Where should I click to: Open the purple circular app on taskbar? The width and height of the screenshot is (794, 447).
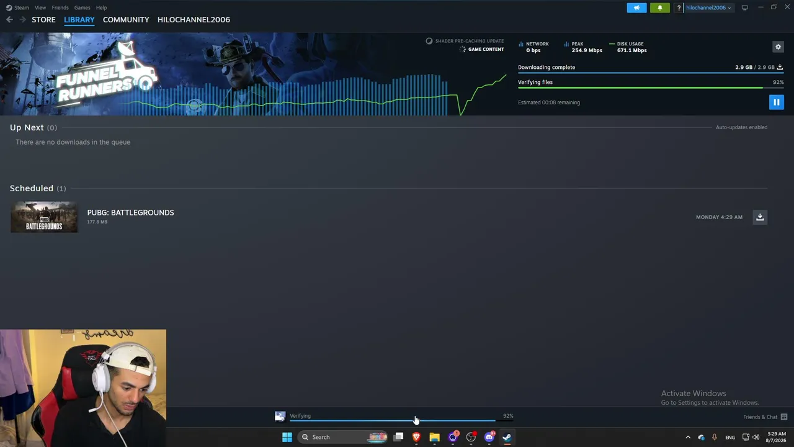point(453,437)
